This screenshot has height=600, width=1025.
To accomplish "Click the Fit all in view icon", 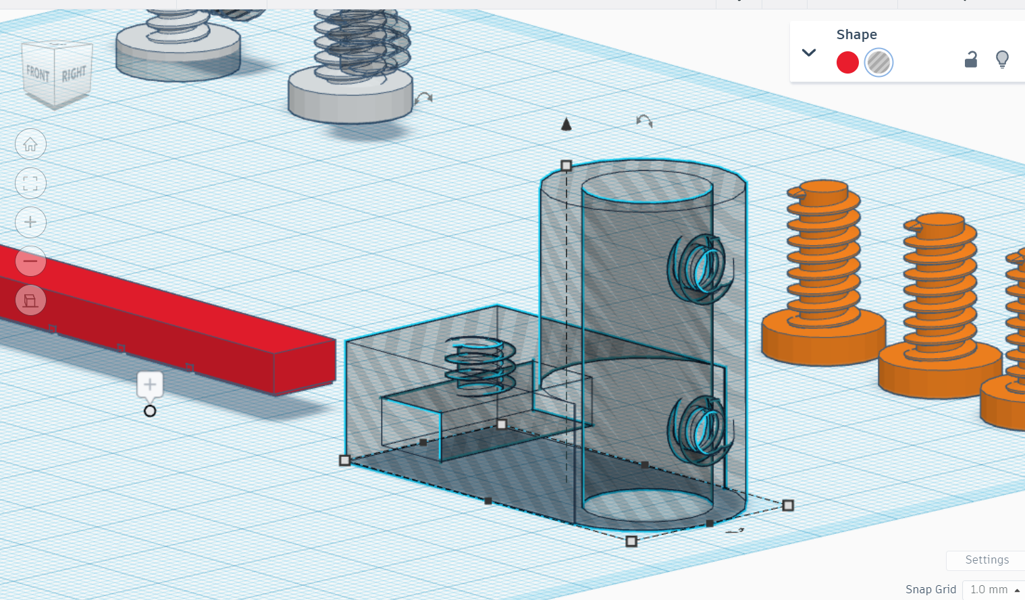I will 30,184.
